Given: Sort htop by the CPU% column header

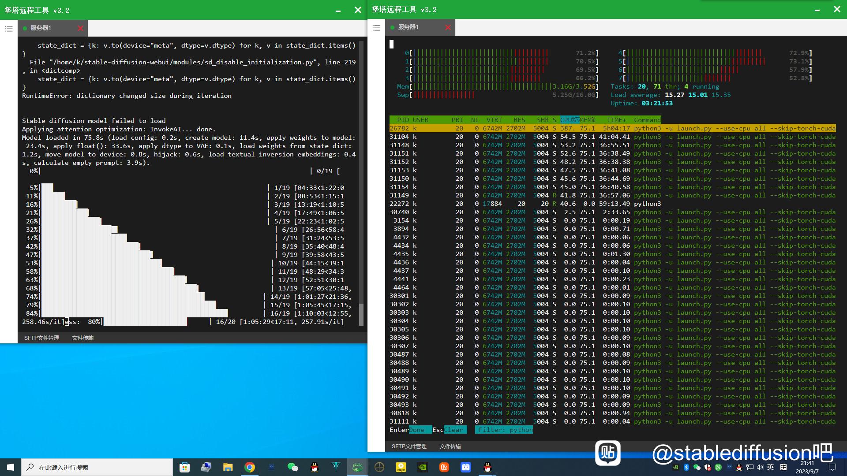Looking at the screenshot, I should pyautogui.click(x=569, y=120).
